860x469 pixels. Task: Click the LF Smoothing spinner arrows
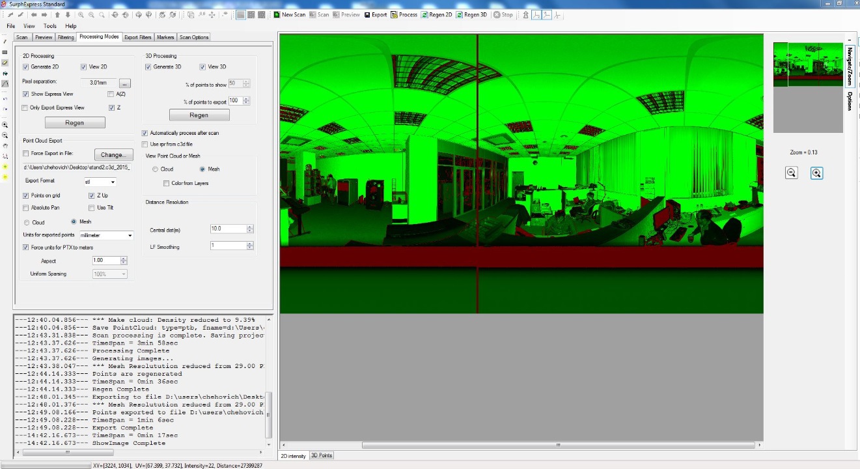[x=250, y=246]
